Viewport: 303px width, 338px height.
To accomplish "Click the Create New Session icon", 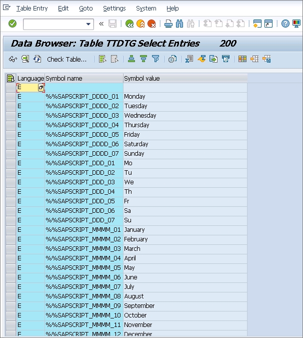I will pos(257,24).
